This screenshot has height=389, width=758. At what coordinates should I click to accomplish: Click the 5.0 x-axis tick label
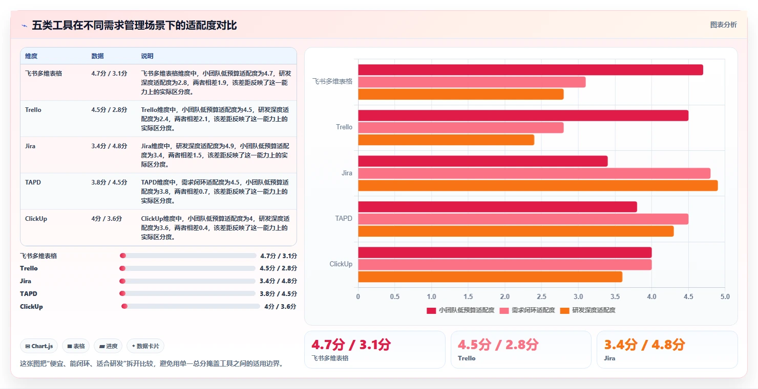coord(725,296)
